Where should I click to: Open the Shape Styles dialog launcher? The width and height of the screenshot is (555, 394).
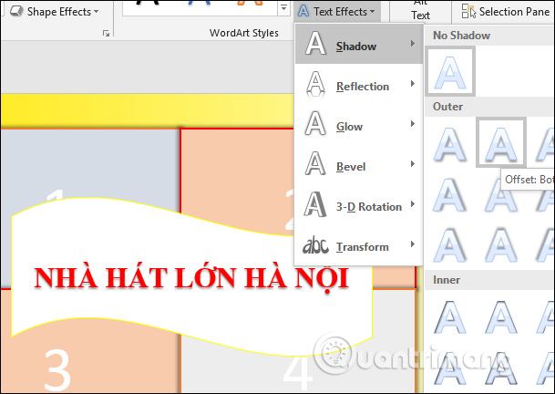106,34
